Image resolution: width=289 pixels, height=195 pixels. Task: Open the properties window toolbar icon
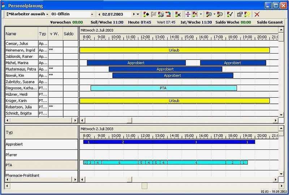coord(240,14)
